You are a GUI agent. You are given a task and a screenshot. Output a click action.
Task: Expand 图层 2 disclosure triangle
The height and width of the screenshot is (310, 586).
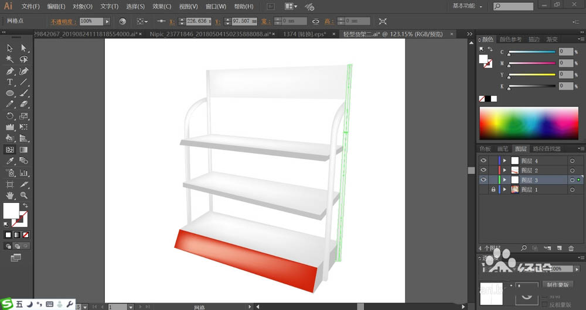coord(505,170)
